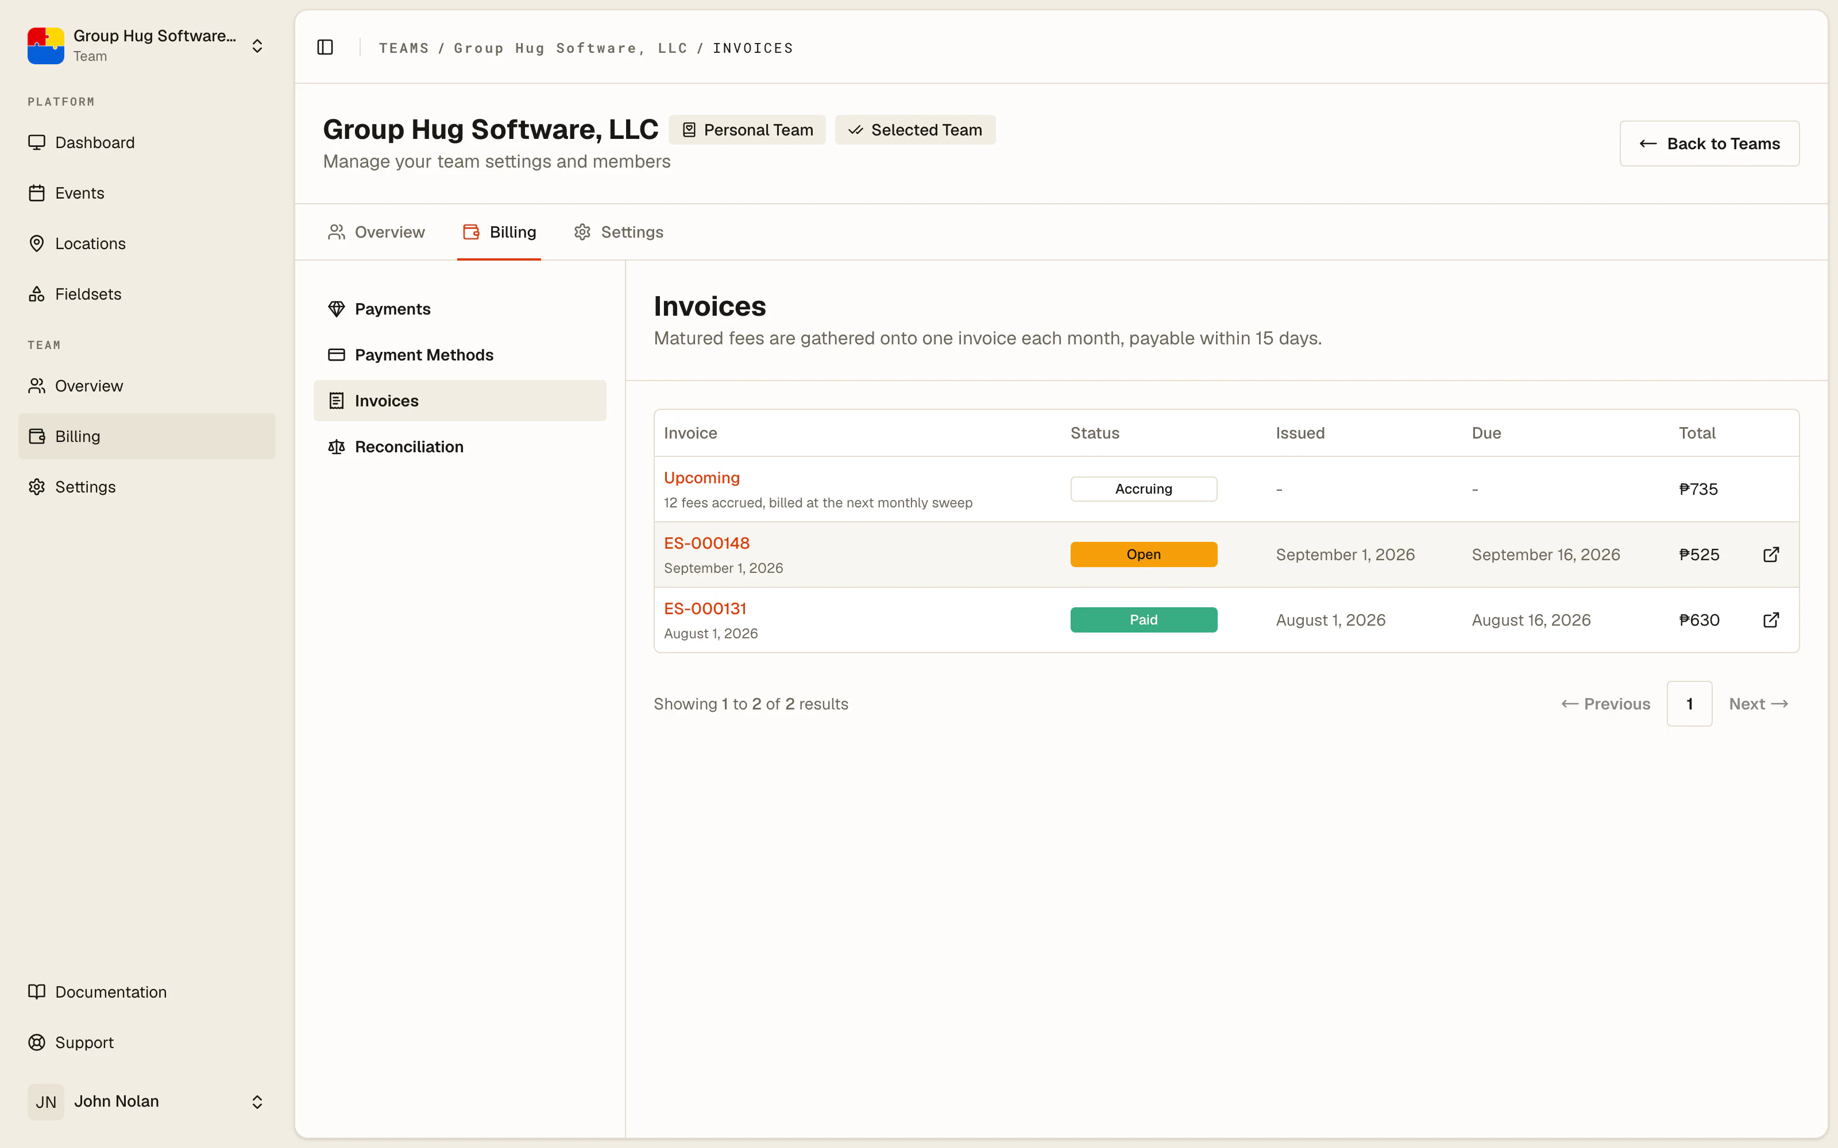Click the ₱735 upcoming total

click(1697, 489)
